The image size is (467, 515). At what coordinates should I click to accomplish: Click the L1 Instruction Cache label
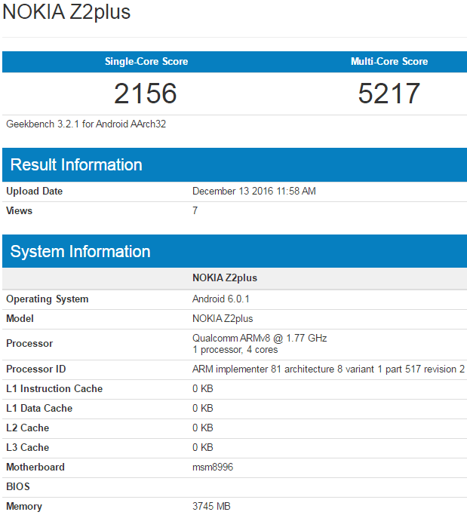pos(54,389)
